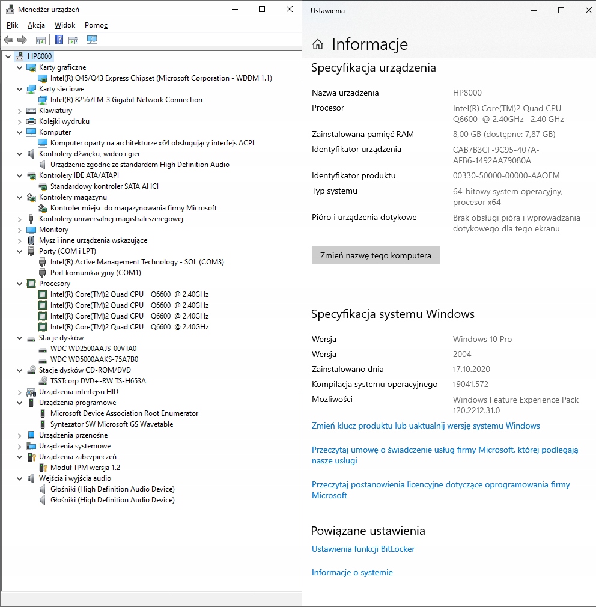This screenshot has width=596, height=607.
Task: Click the Monitory category icon
Action: coord(31,230)
